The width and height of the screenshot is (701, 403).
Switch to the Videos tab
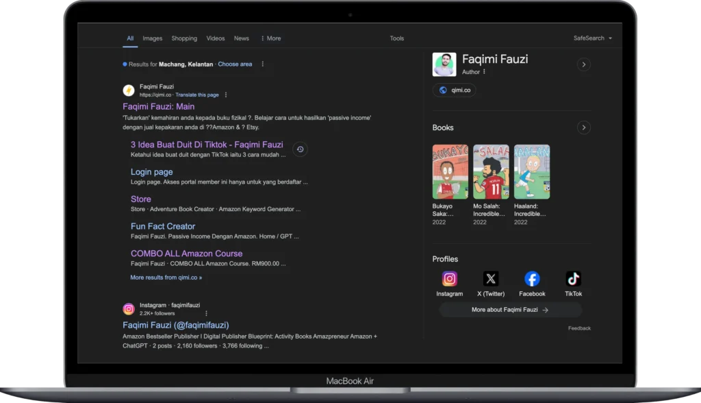coord(216,38)
